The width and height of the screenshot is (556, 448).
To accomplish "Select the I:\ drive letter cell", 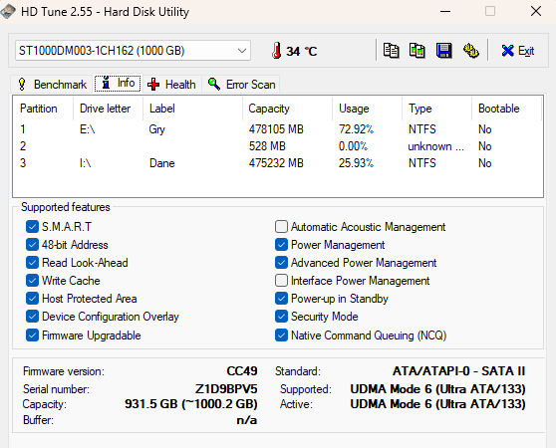I will coord(85,163).
